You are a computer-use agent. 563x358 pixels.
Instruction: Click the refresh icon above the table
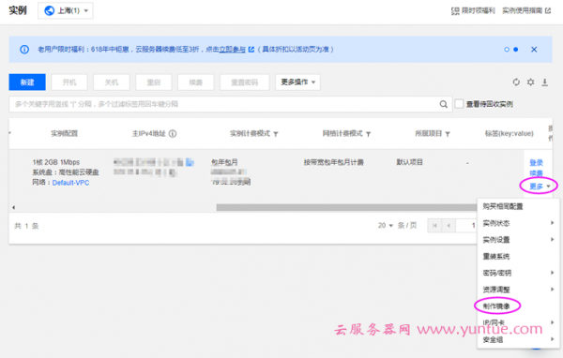pyautogui.click(x=516, y=82)
